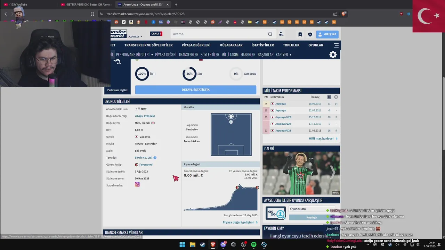
Task: Click the Karşılaştır compare button
Action: 312,217
